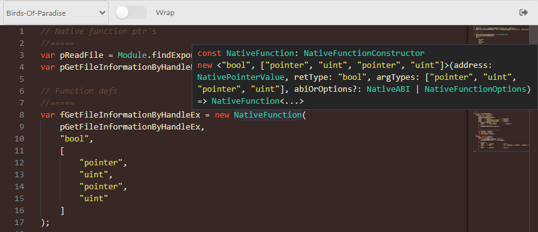This screenshot has width=538, height=232.
Task: Open the Birds-Of-Paradise theme dropdown
Action: point(56,13)
